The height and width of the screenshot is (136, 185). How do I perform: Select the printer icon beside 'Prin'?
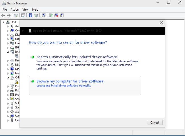(12, 90)
